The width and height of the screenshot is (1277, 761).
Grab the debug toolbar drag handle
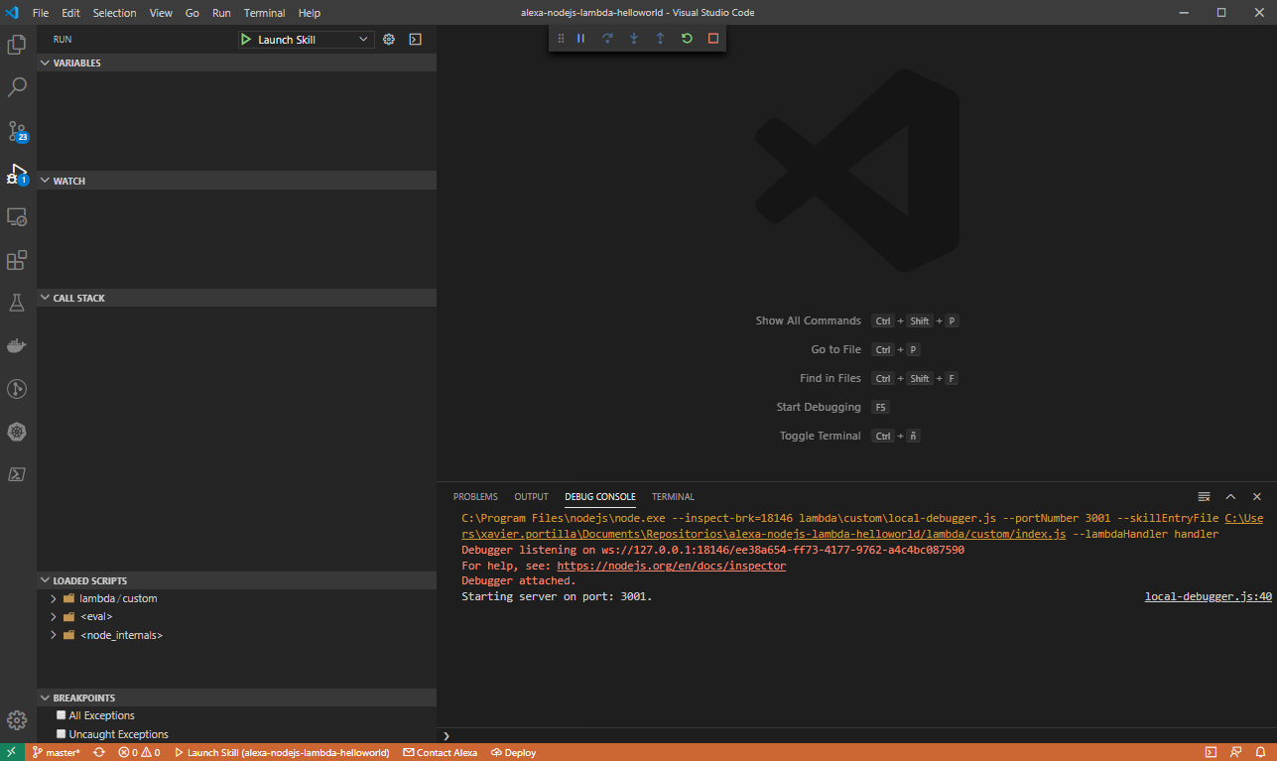coord(561,39)
